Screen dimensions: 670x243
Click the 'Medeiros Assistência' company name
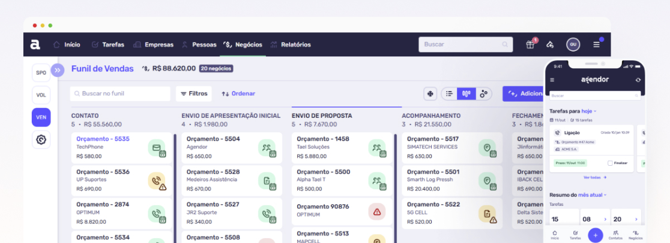click(212, 180)
